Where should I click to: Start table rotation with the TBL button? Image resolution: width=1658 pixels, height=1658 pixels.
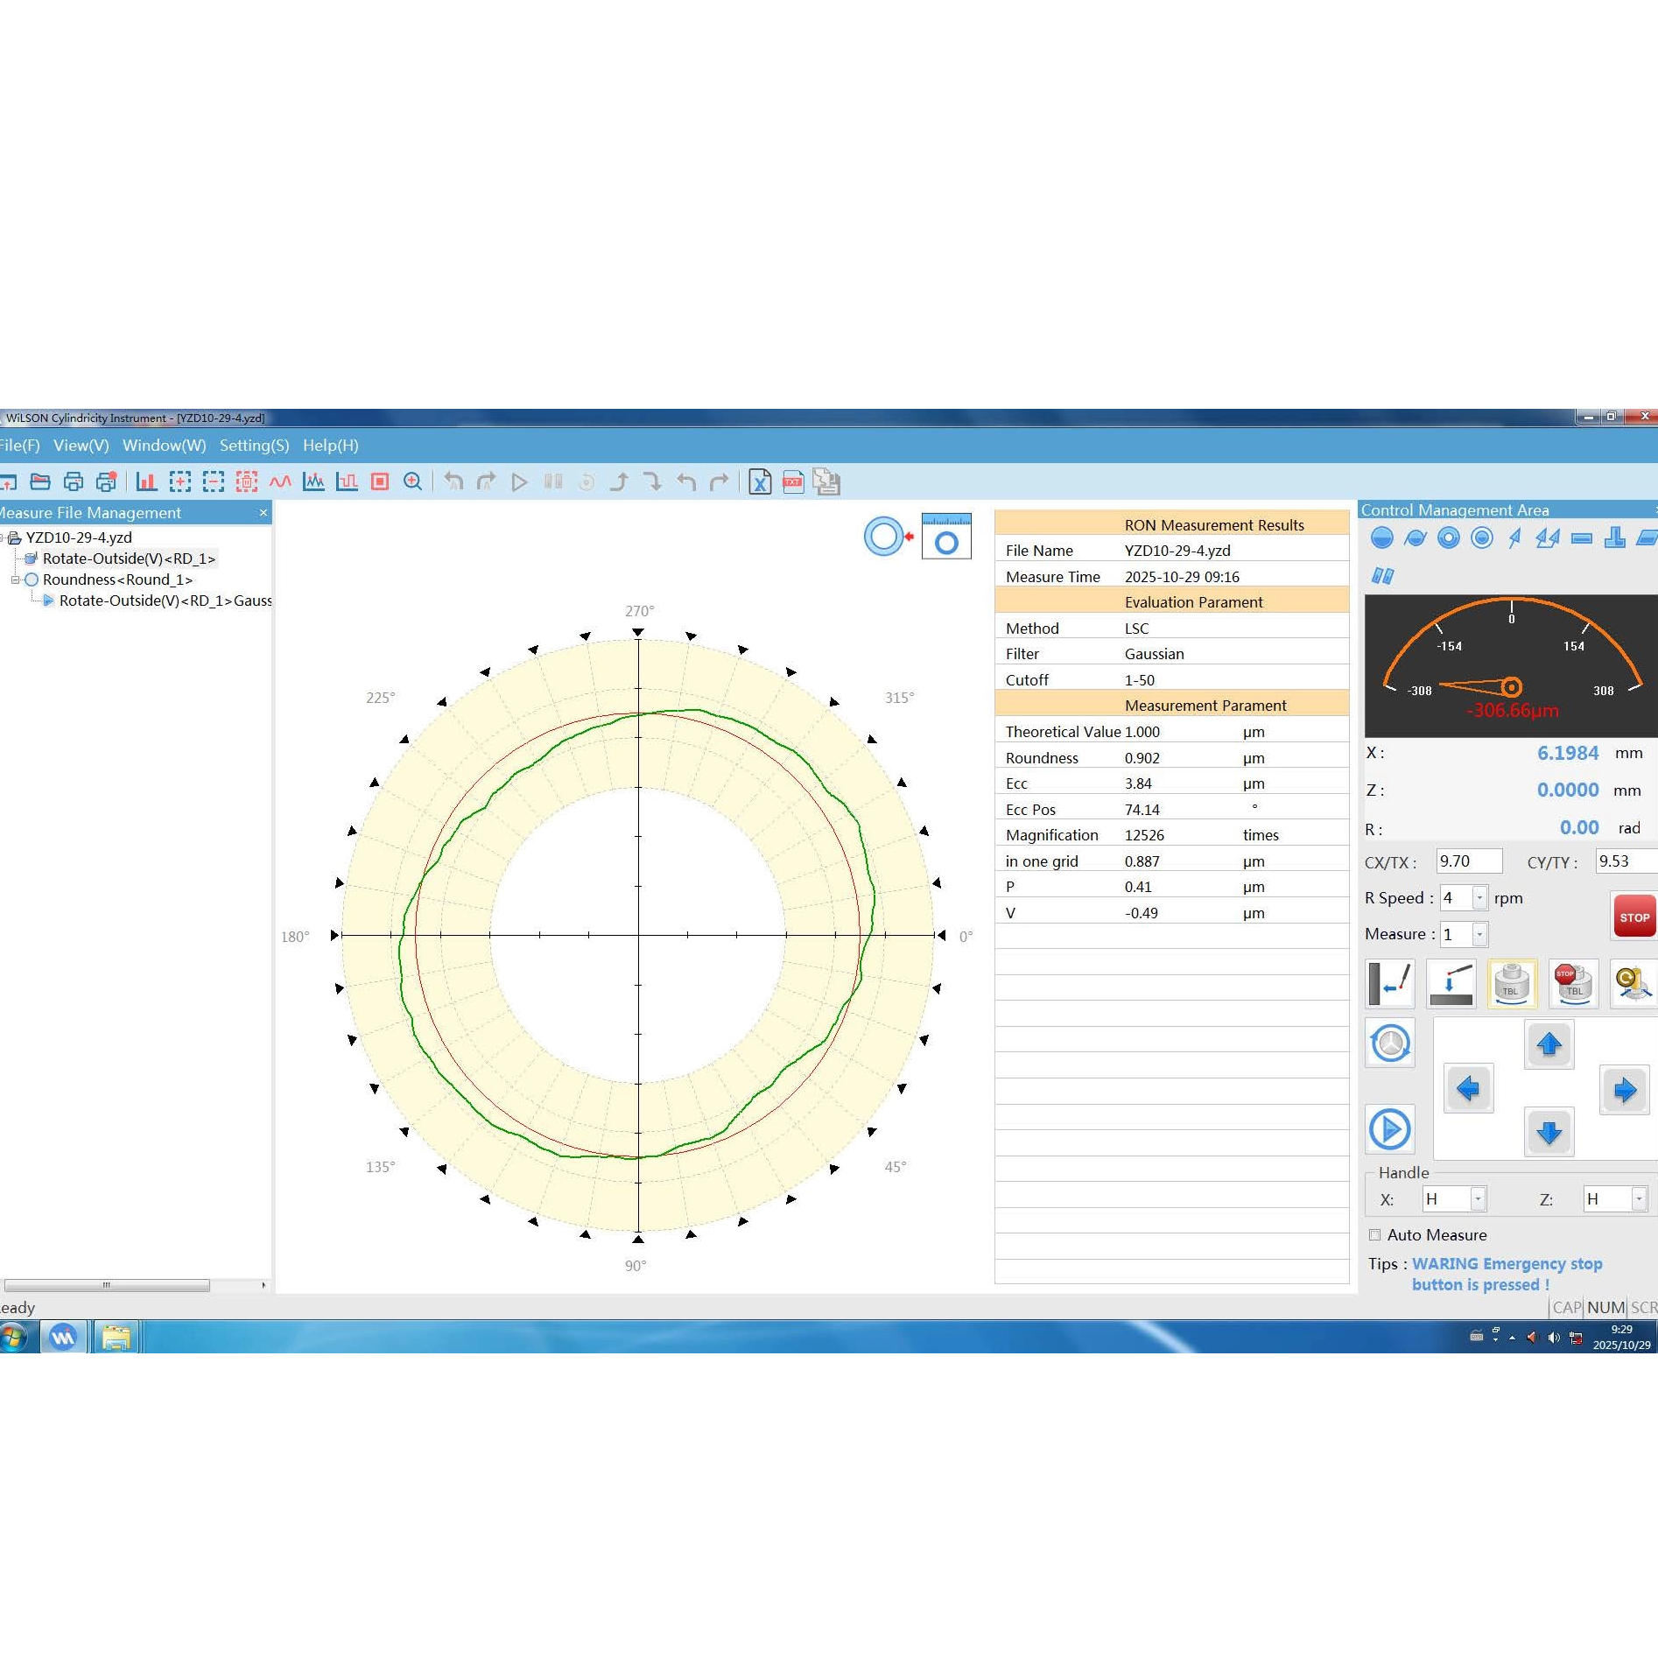click(1513, 983)
